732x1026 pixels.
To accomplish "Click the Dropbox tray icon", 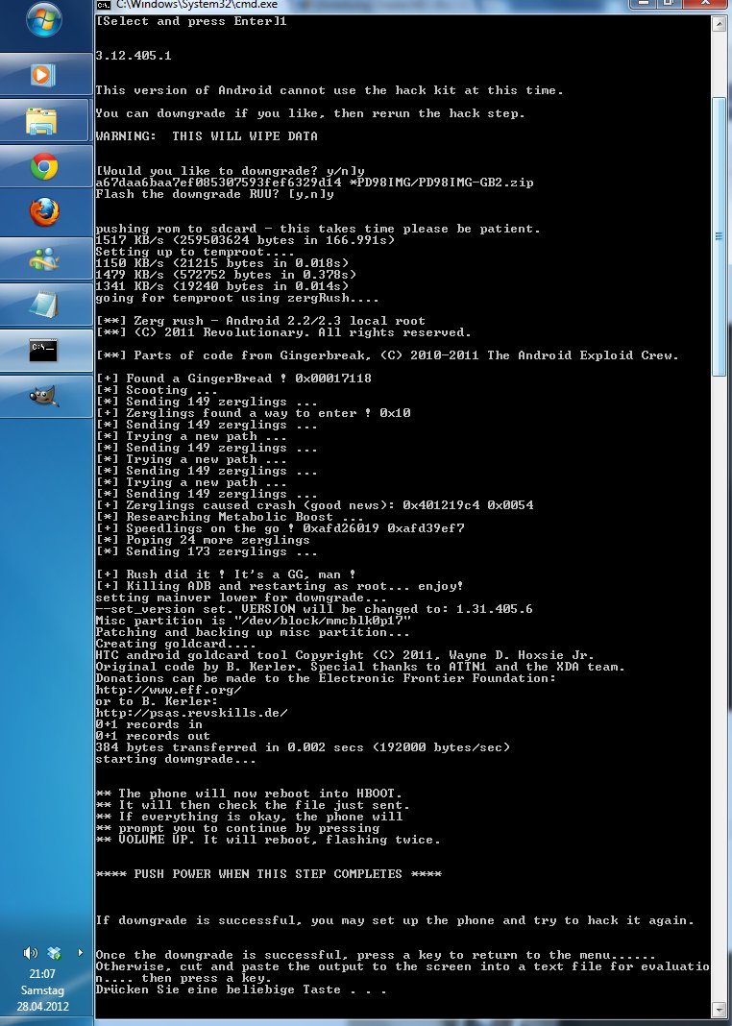I will tap(55, 953).
